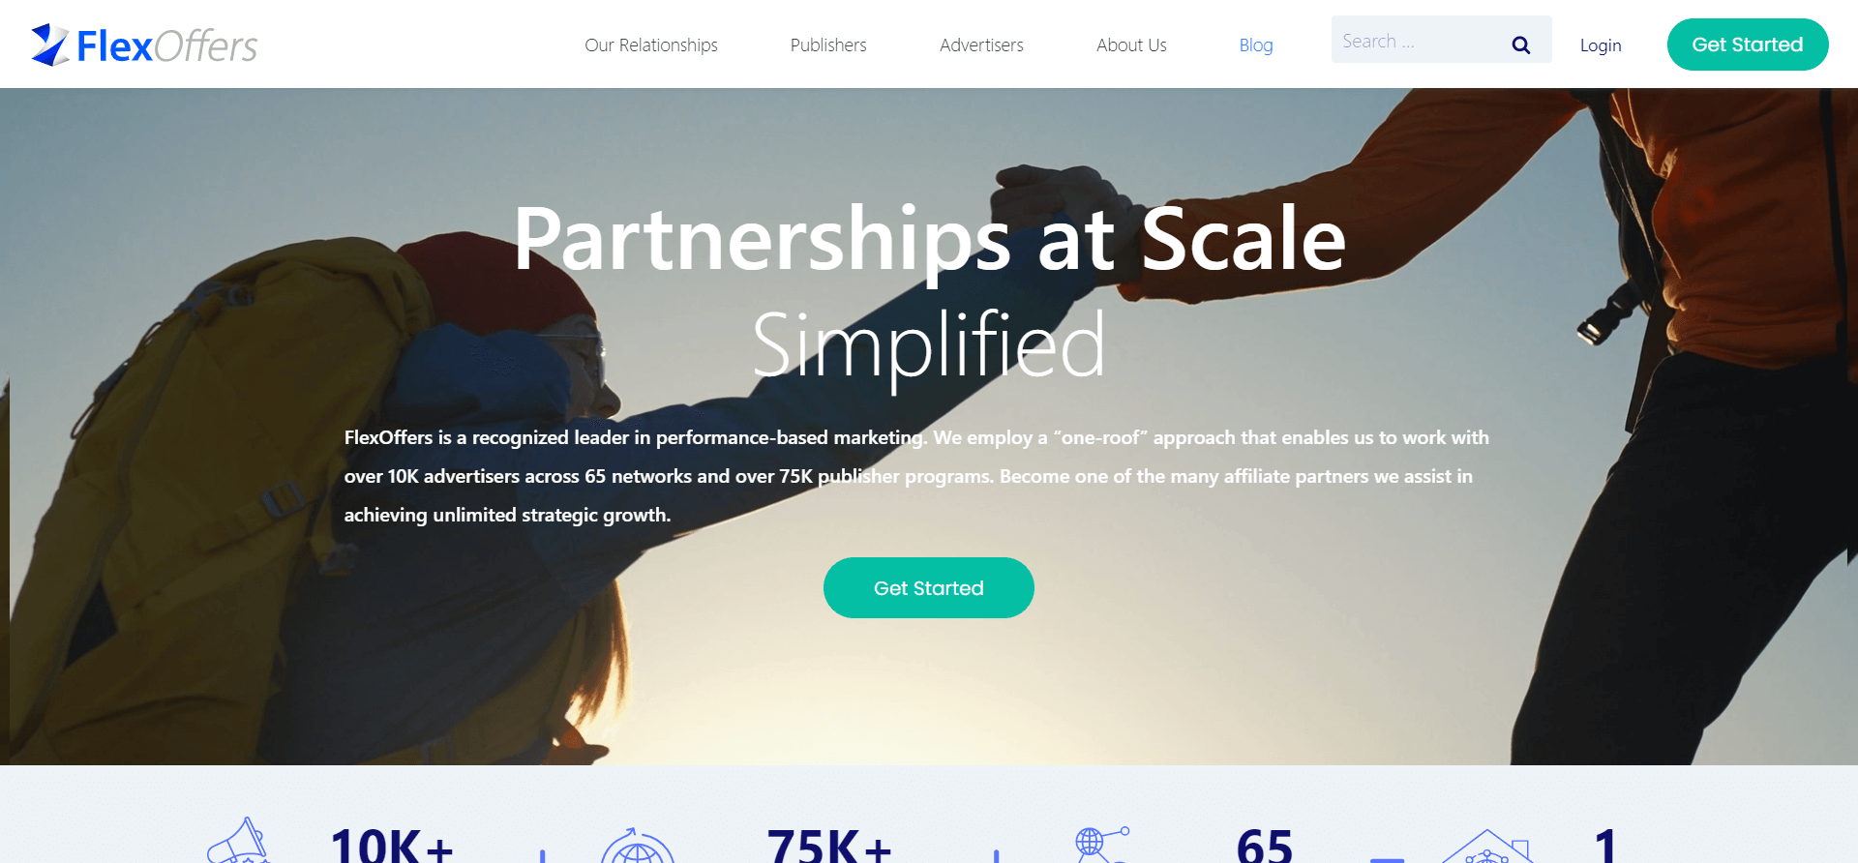Click the hero paragraph about FlexOffers
The width and height of the screenshot is (1858, 863).
(916, 476)
